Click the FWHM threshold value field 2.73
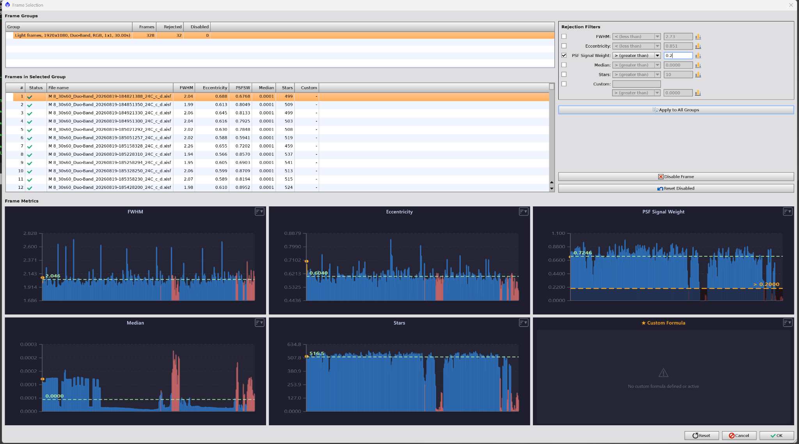The image size is (799, 444). [678, 37]
